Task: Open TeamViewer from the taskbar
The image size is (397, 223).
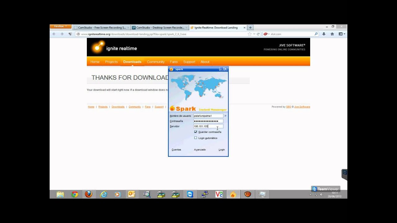Action: 190,194
